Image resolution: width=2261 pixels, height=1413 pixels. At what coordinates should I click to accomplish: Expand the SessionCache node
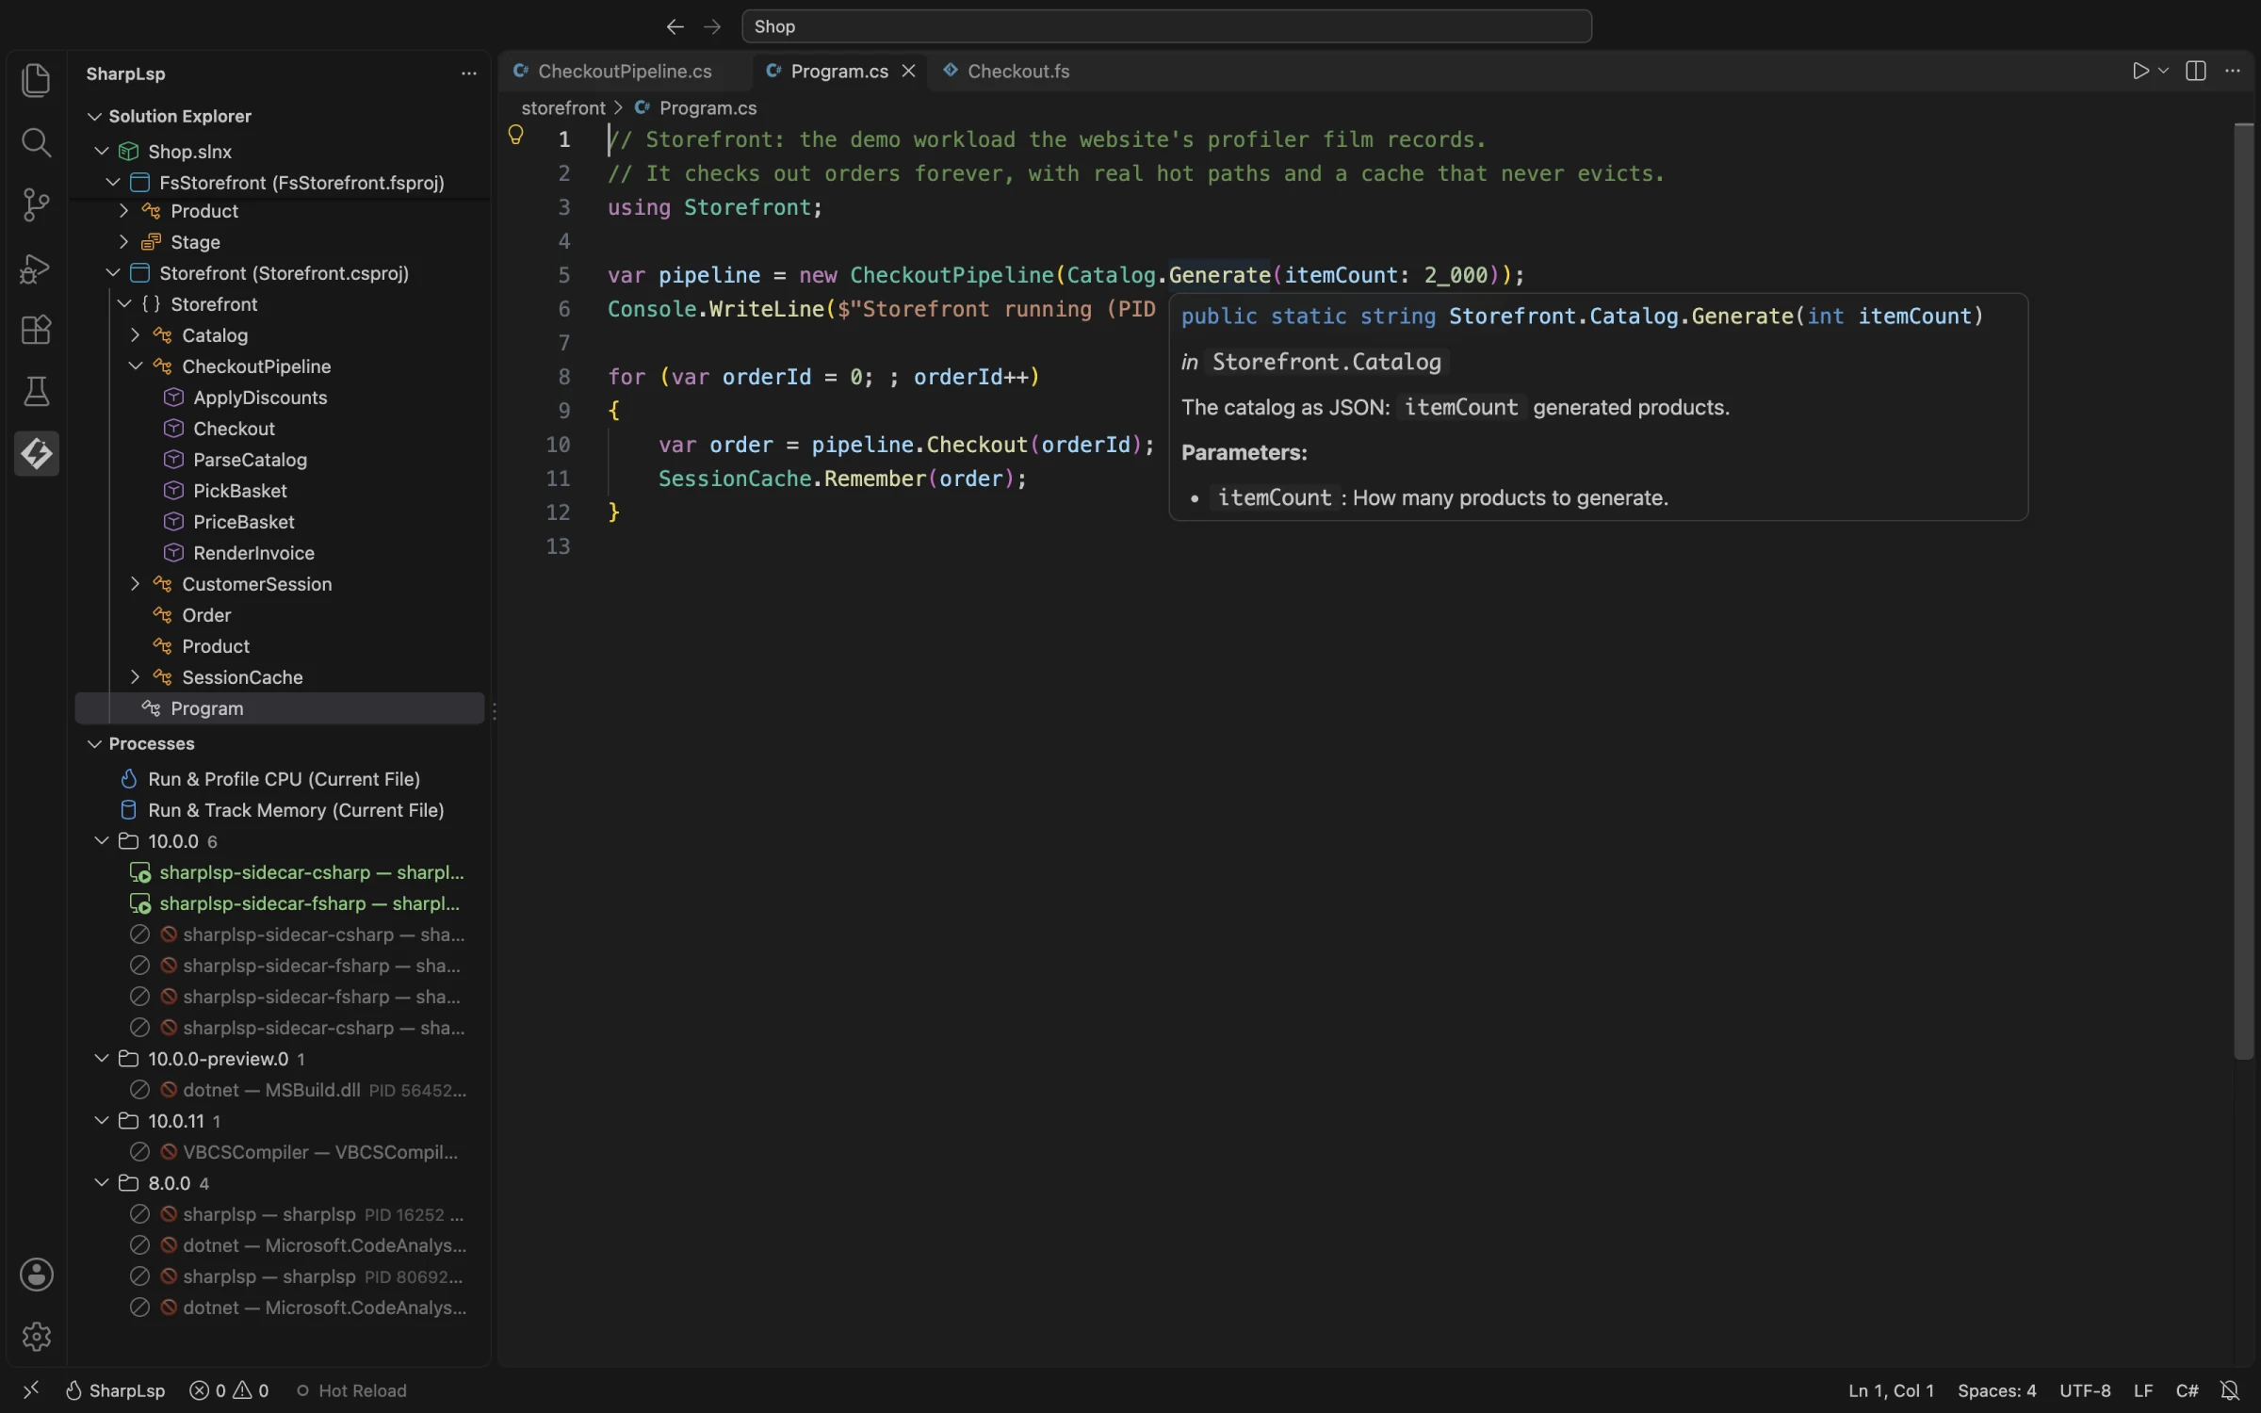click(135, 676)
